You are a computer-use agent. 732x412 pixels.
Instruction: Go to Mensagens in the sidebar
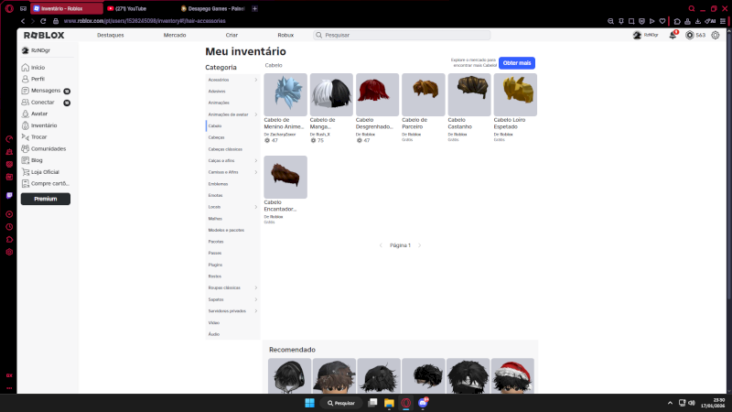[x=45, y=91]
